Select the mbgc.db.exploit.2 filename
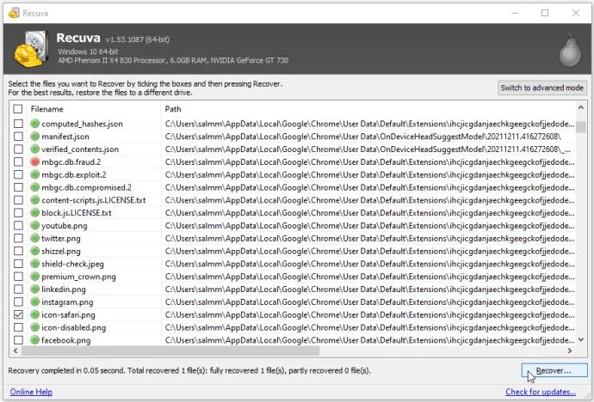The height and width of the screenshot is (402, 594). pyautogui.click(x=74, y=174)
